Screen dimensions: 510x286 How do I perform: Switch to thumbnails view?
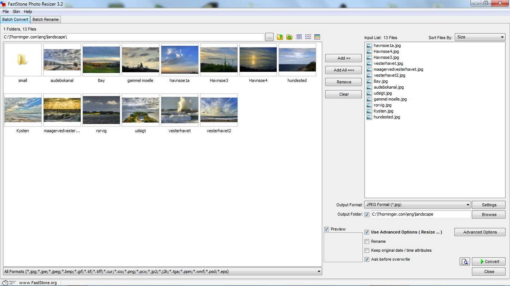click(317, 37)
